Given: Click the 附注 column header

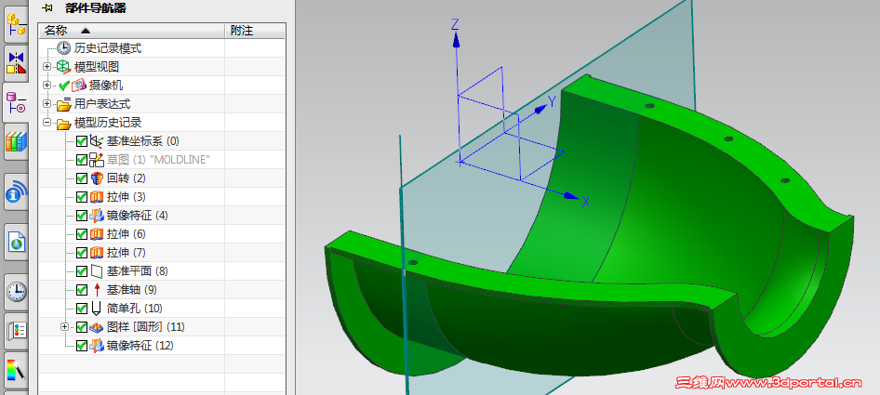Looking at the screenshot, I should click(256, 31).
